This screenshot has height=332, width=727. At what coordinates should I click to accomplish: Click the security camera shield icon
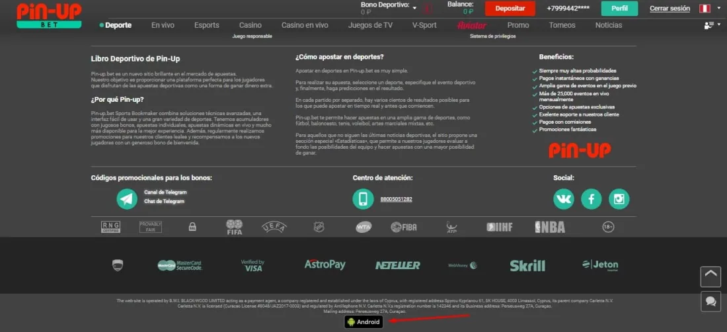click(117, 265)
